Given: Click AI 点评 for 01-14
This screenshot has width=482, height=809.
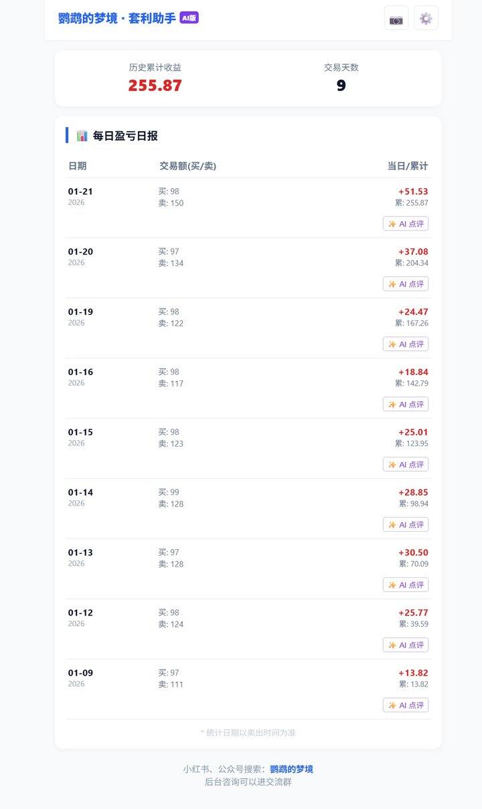Looking at the screenshot, I should tap(406, 524).
